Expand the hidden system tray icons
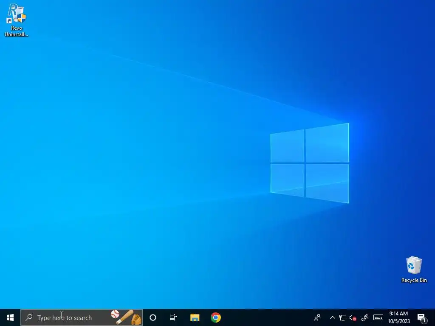The height and width of the screenshot is (326, 435). pos(332,318)
